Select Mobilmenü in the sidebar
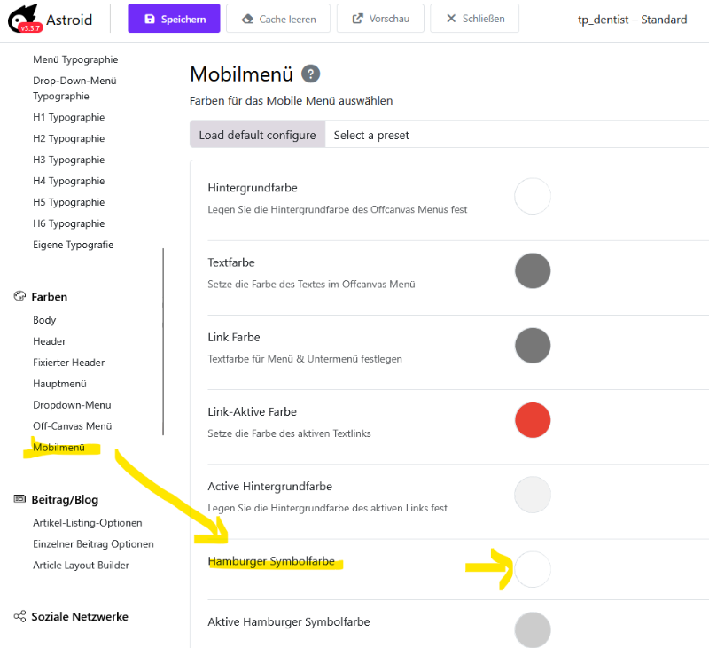709x648 pixels. pyautogui.click(x=58, y=448)
